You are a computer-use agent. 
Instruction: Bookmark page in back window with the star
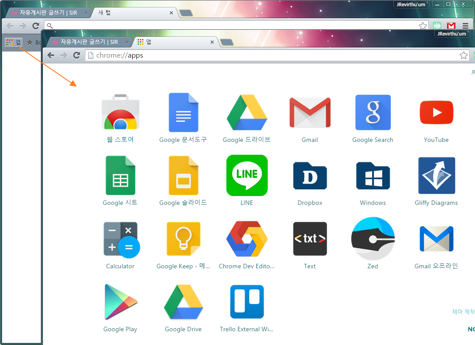coord(423,26)
